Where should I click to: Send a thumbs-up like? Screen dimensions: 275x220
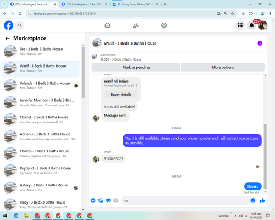pyautogui.click(x=262, y=200)
